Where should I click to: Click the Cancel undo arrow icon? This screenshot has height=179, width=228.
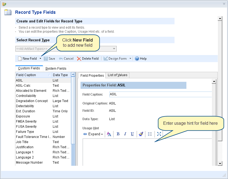[x=61, y=59]
